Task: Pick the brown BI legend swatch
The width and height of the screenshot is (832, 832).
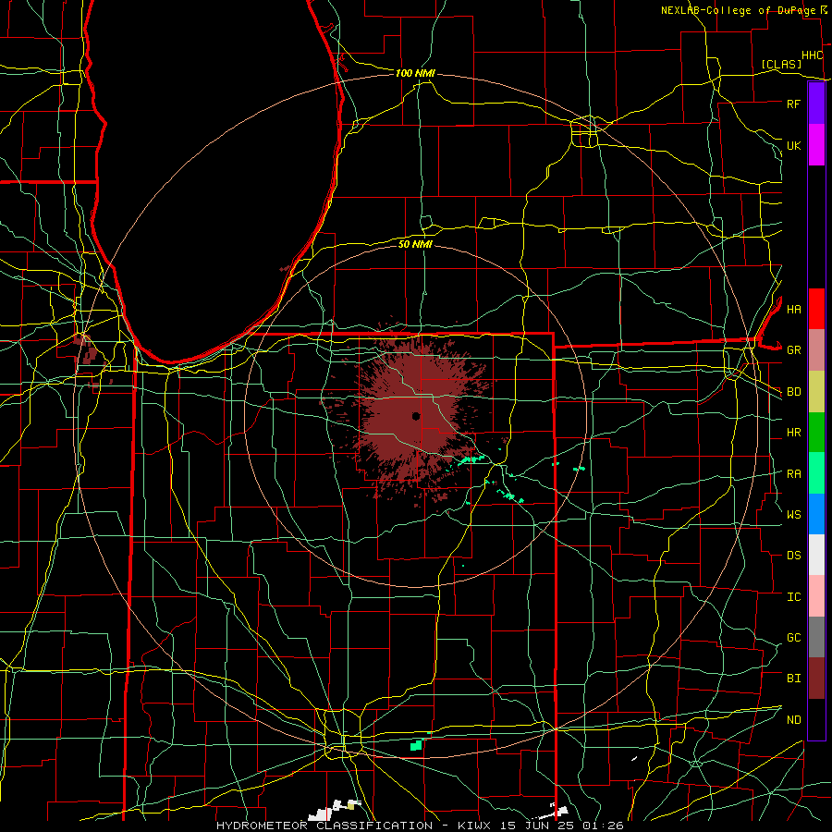Action: click(x=816, y=679)
